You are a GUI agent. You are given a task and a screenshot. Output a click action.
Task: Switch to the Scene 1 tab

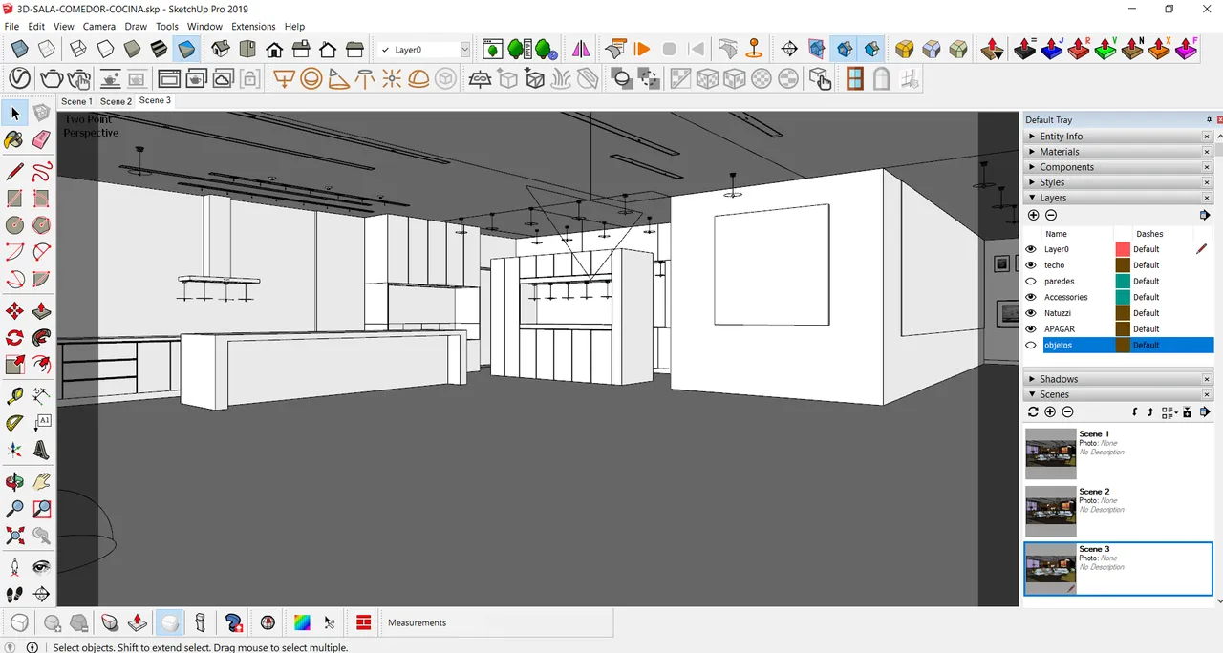[x=76, y=101]
